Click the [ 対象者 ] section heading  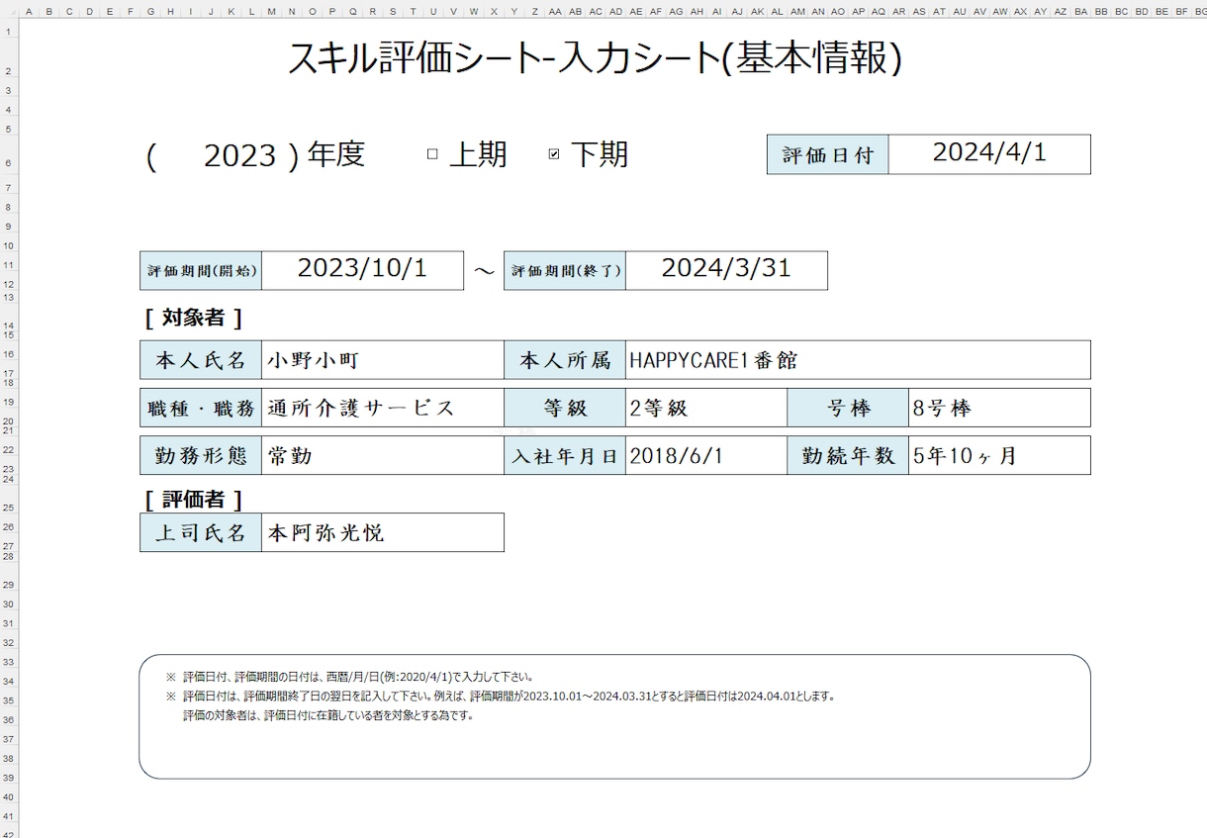pyautogui.click(x=193, y=318)
